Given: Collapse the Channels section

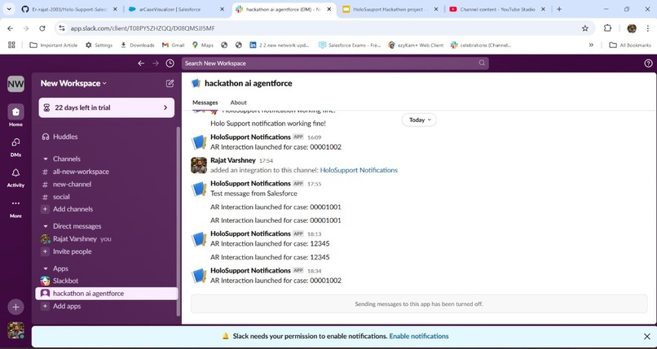Looking at the screenshot, I should coord(46,159).
